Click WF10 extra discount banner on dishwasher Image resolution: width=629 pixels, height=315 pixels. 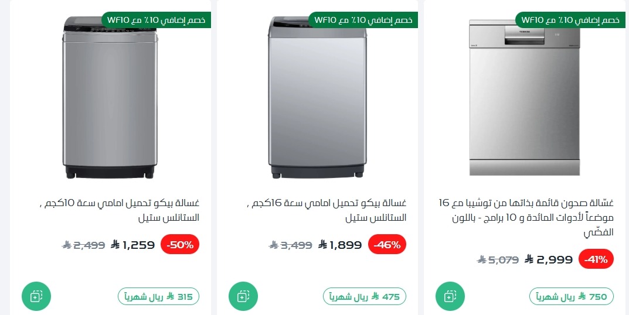click(x=569, y=20)
